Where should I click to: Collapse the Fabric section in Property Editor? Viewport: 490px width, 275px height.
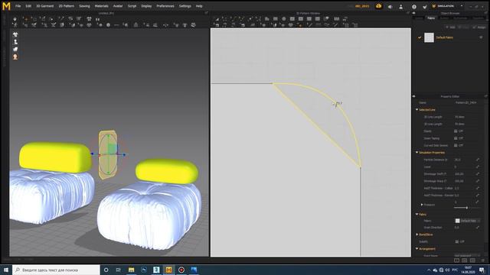(x=416, y=215)
